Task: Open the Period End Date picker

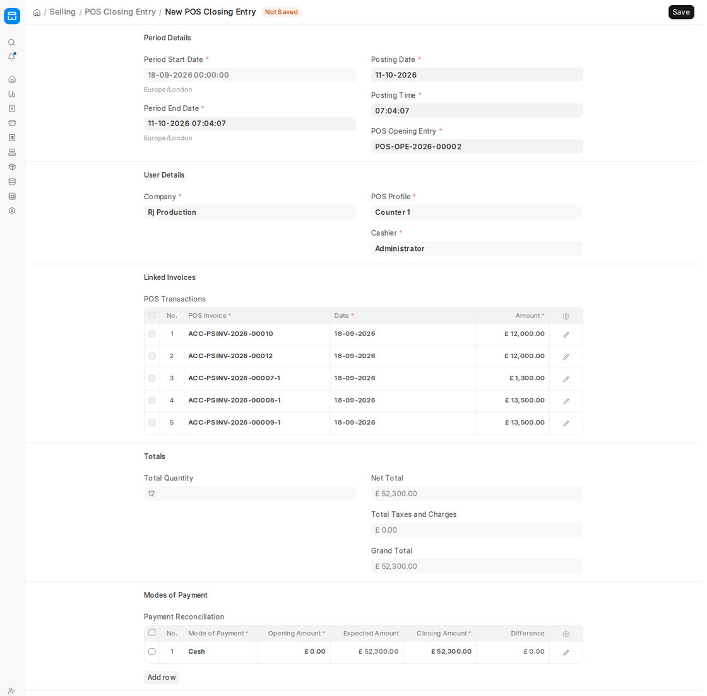Action: point(249,124)
